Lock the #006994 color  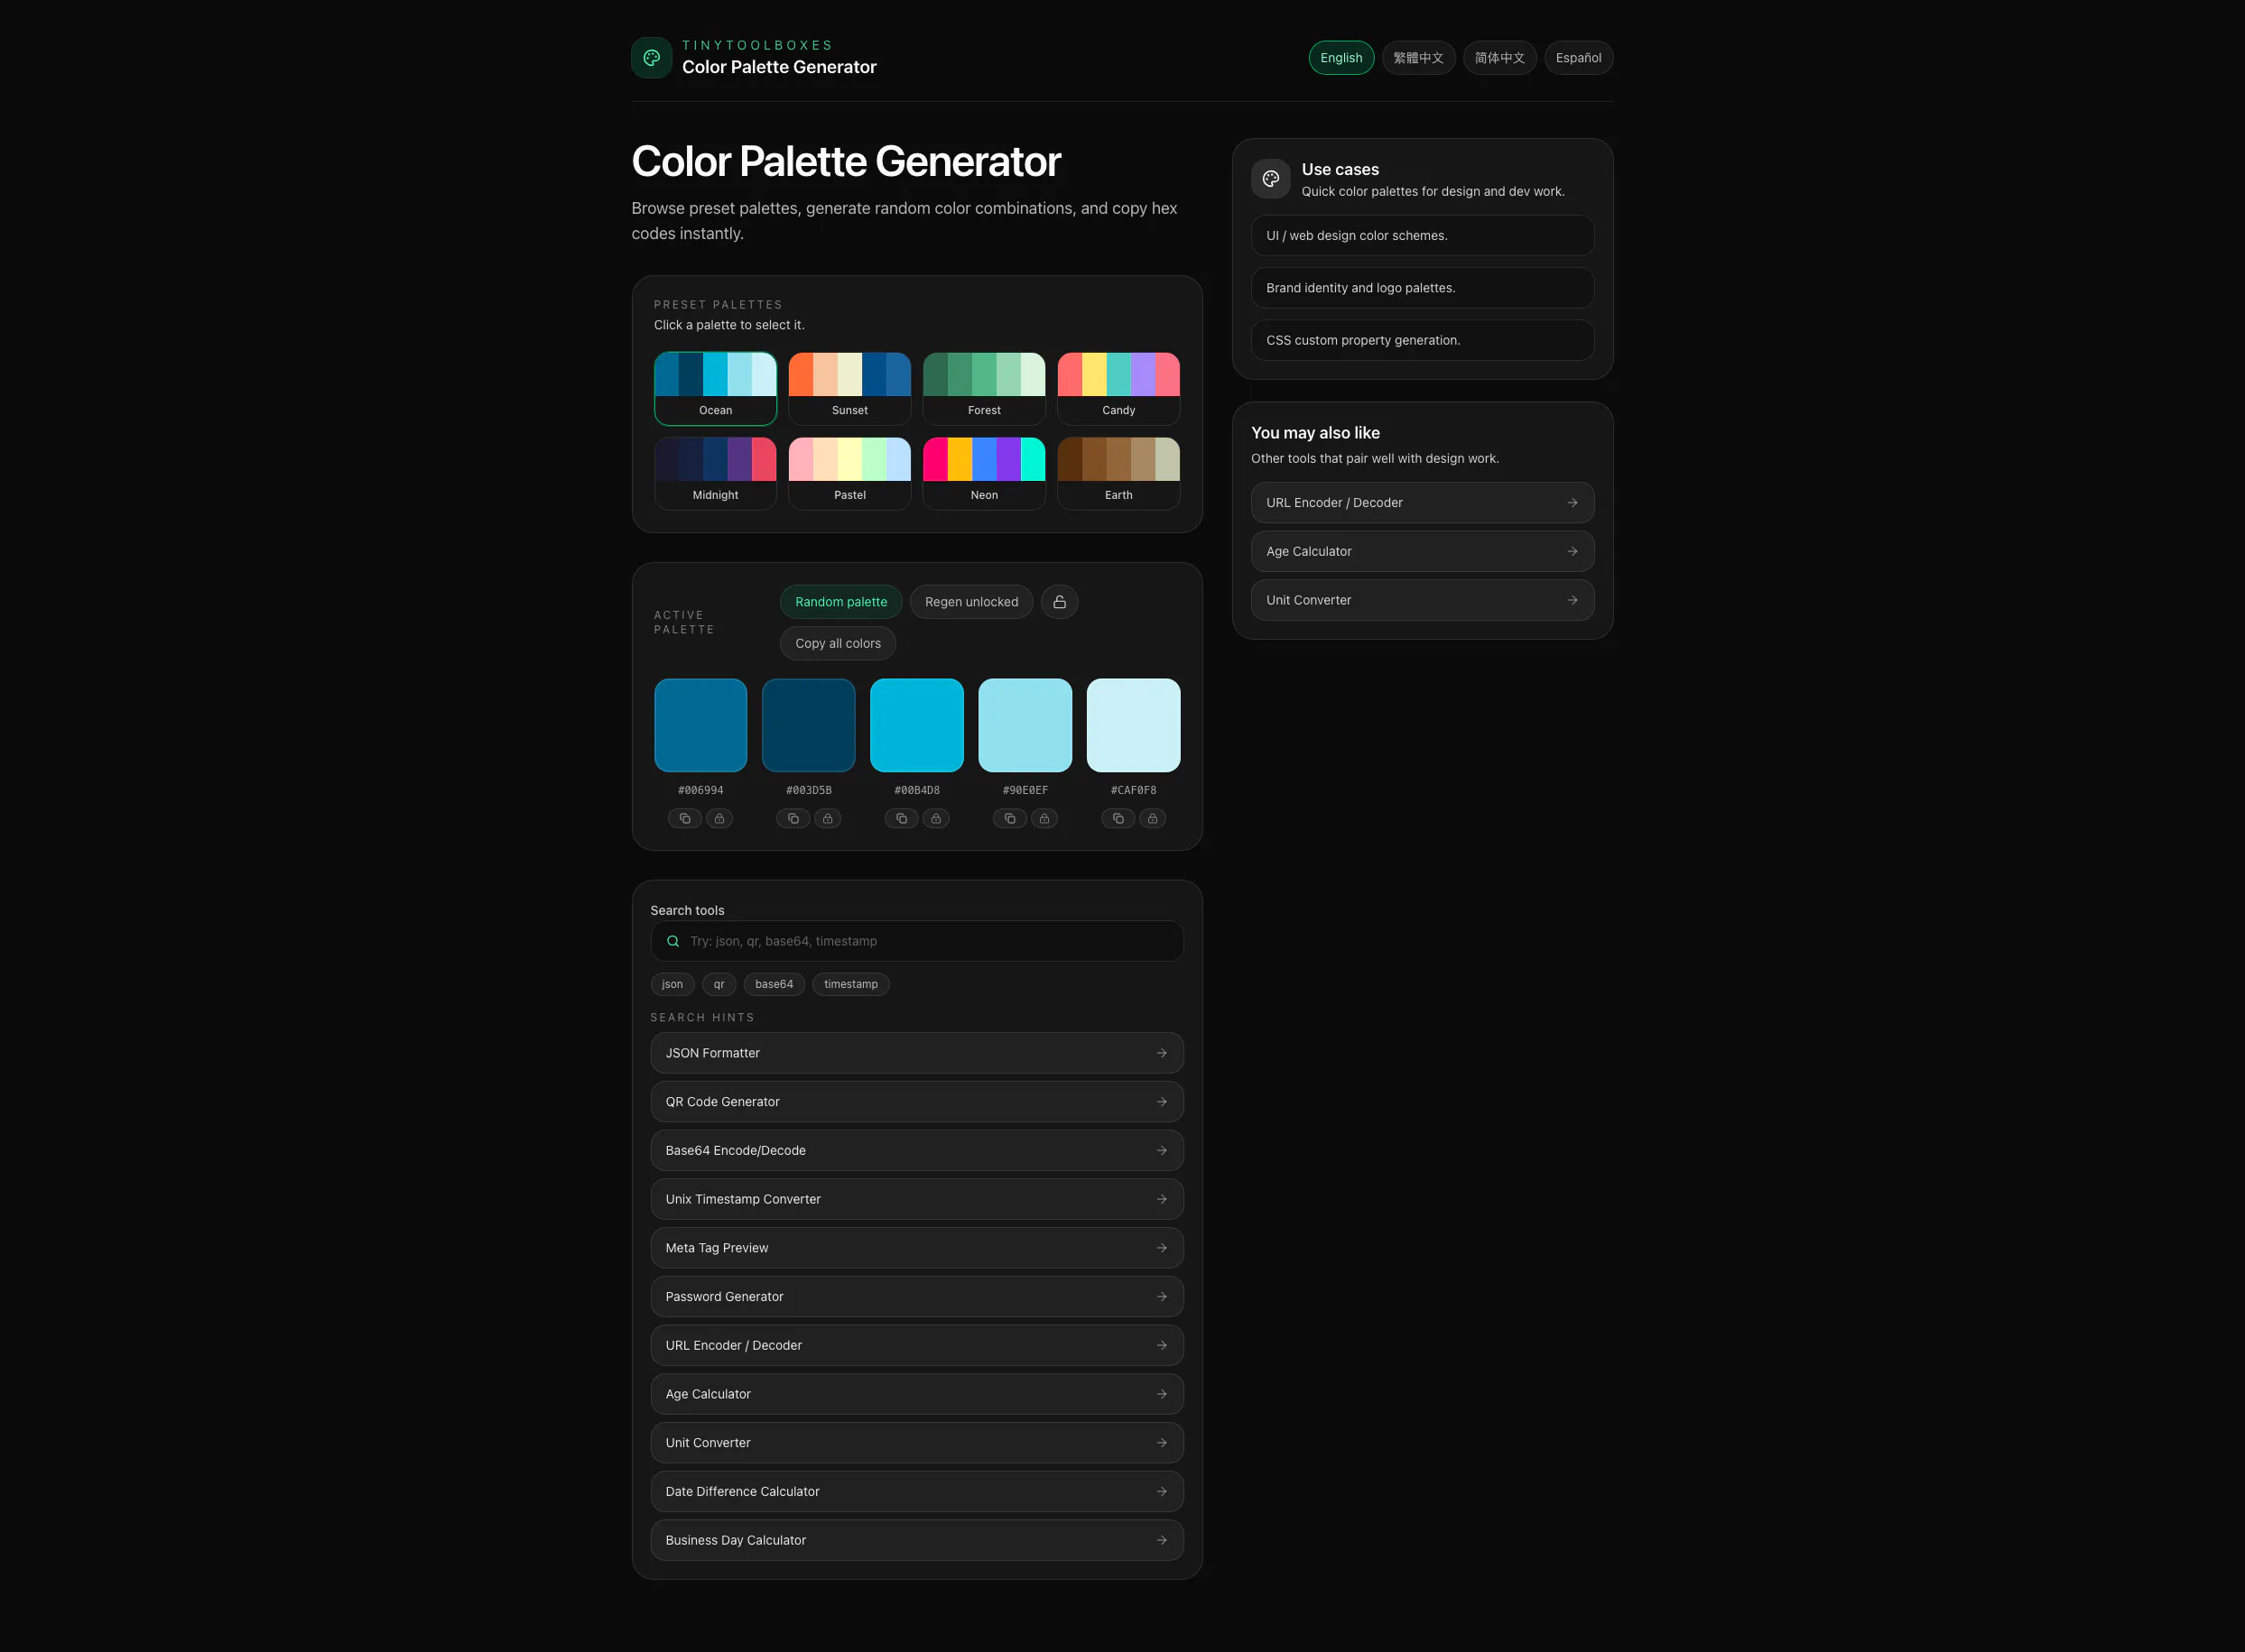coord(719,819)
